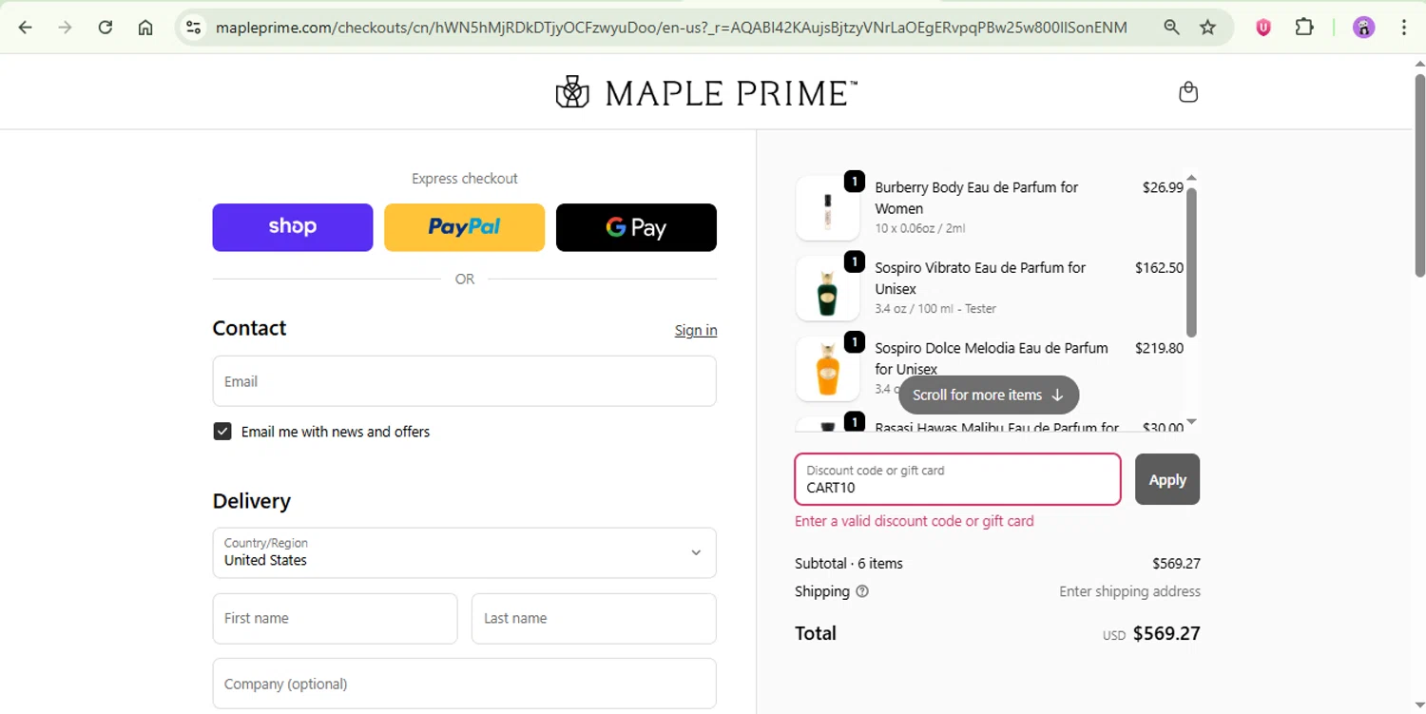This screenshot has width=1426, height=714.
Task: Click the $162.50 price
Action: pyautogui.click(x=1159, y=268)
